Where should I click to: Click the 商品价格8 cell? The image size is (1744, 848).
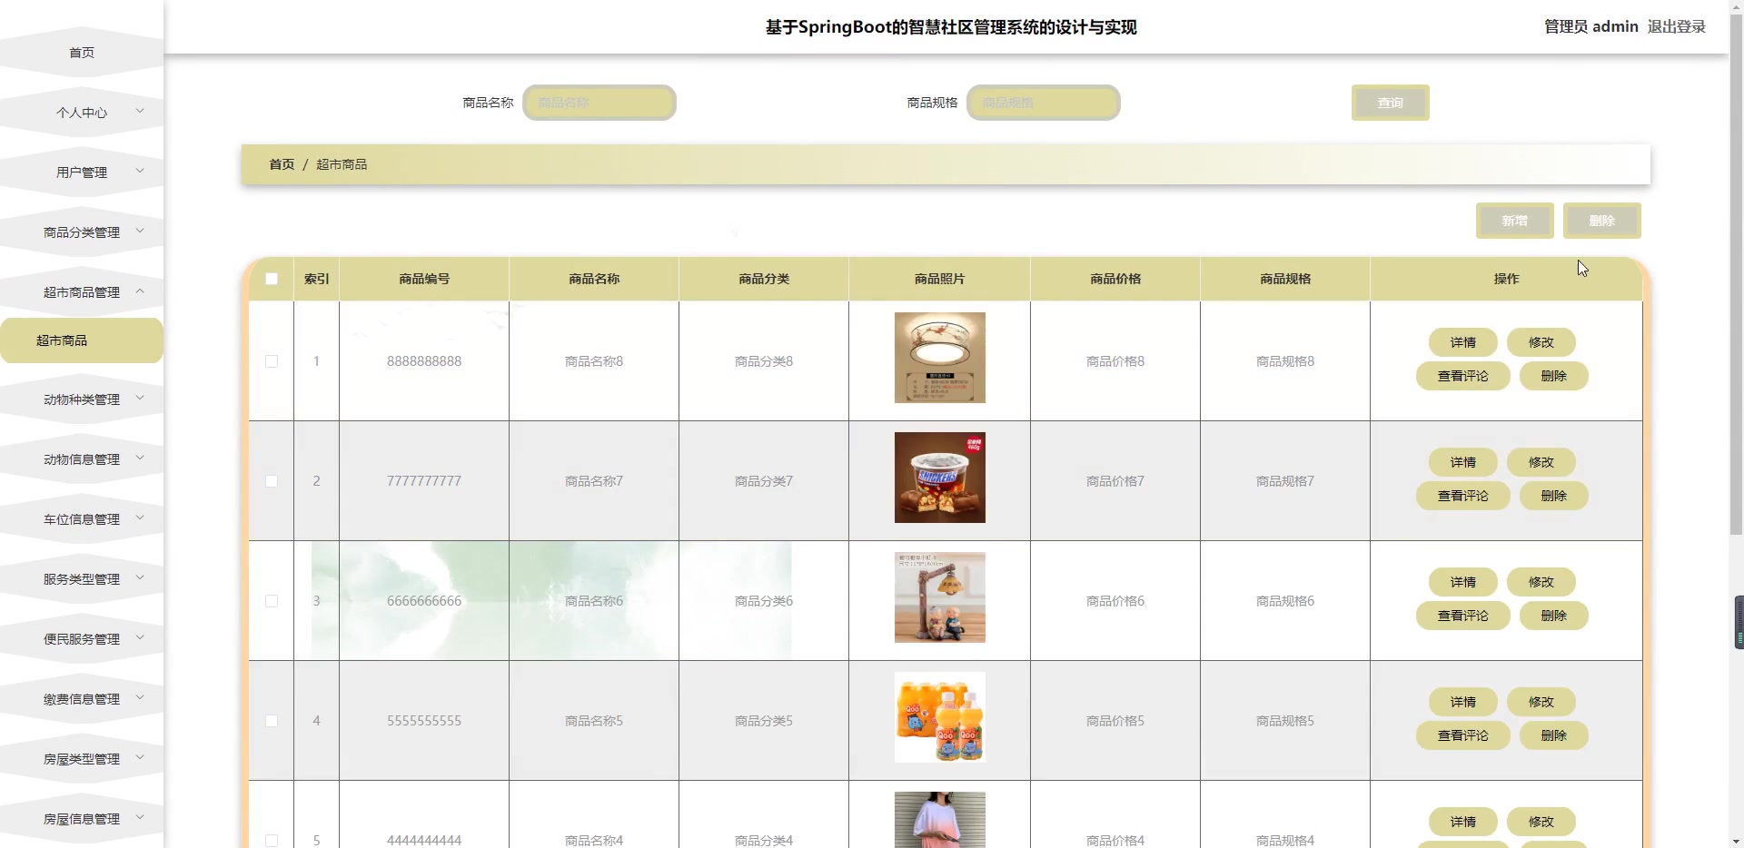(x=1115, y=361)
